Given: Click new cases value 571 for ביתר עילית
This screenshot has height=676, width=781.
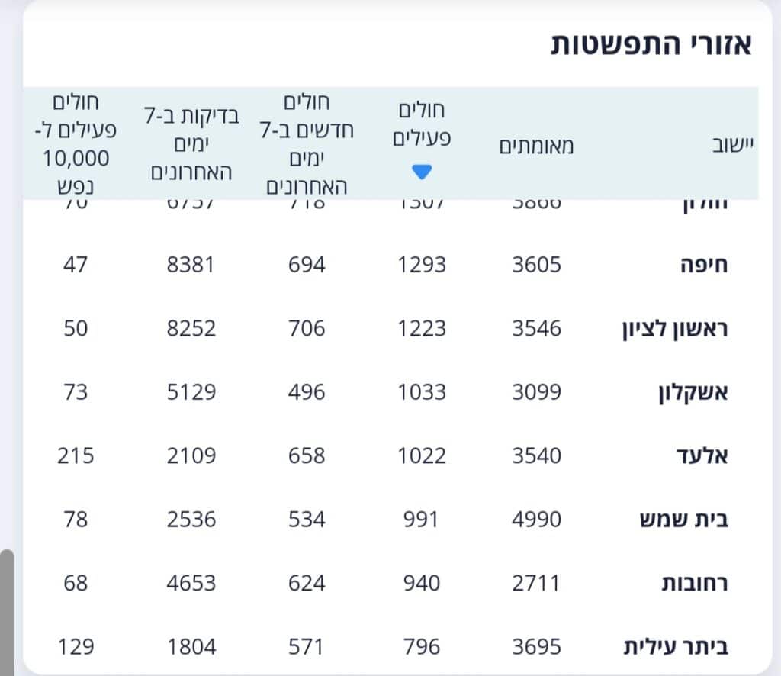Looking at the screenshot, I should 306,647.
